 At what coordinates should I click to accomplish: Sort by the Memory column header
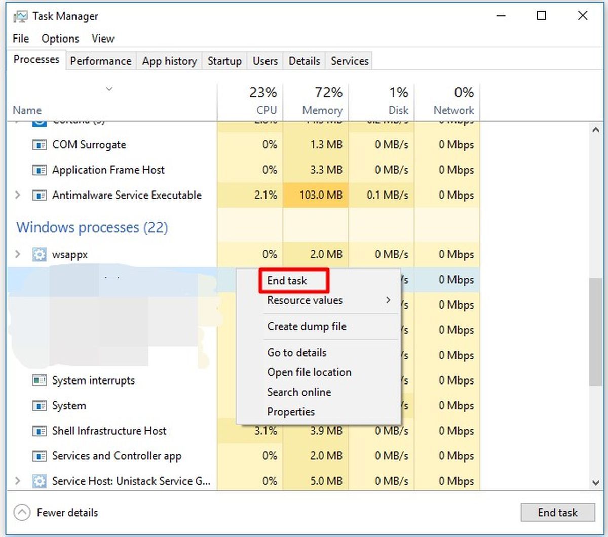pyautogui.click(x=316, y=102)
